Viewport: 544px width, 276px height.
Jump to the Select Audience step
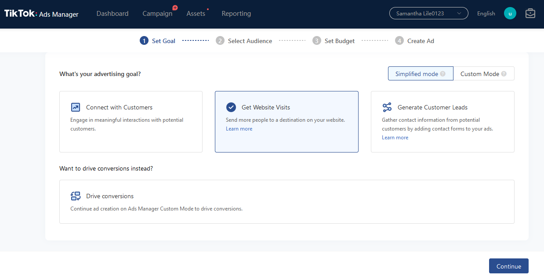point(250,41)
